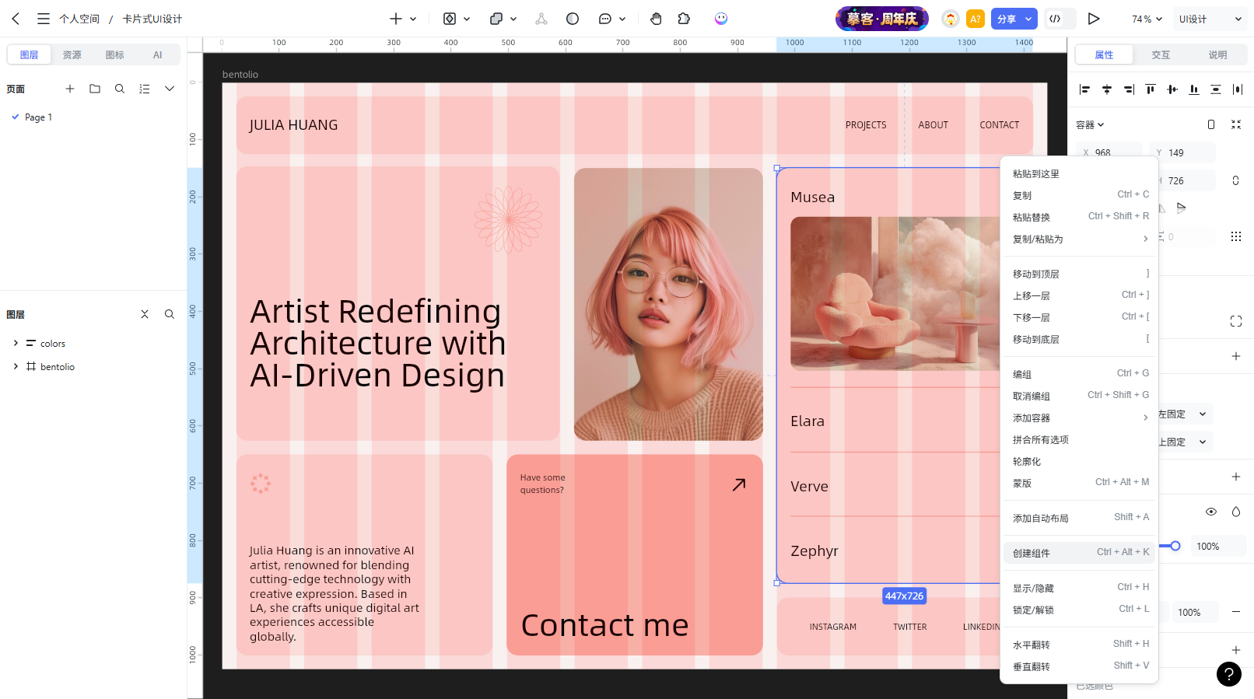Expand the bentolio layer
Image resolution: width=1254 pixels, height=699 pixels.
[x=16, y=366]
